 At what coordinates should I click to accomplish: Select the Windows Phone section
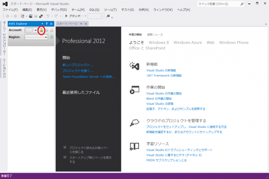pyautogui.click(x=234, y=42)
